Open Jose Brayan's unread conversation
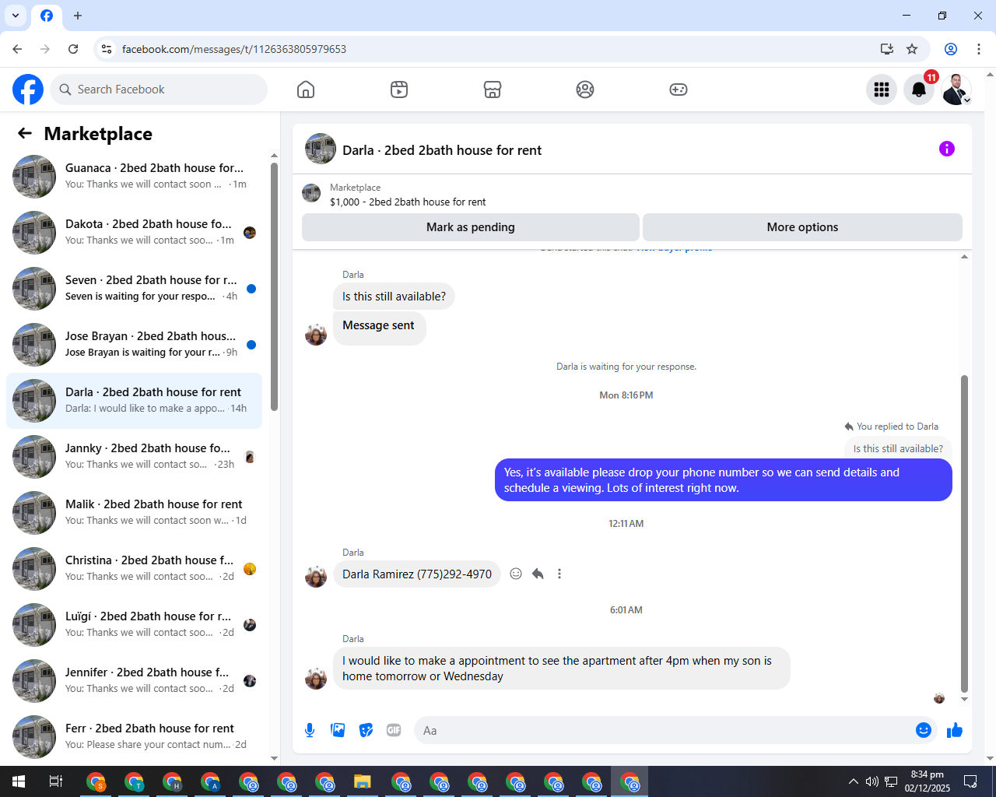996x797 pixels. [x=134, y=345]
